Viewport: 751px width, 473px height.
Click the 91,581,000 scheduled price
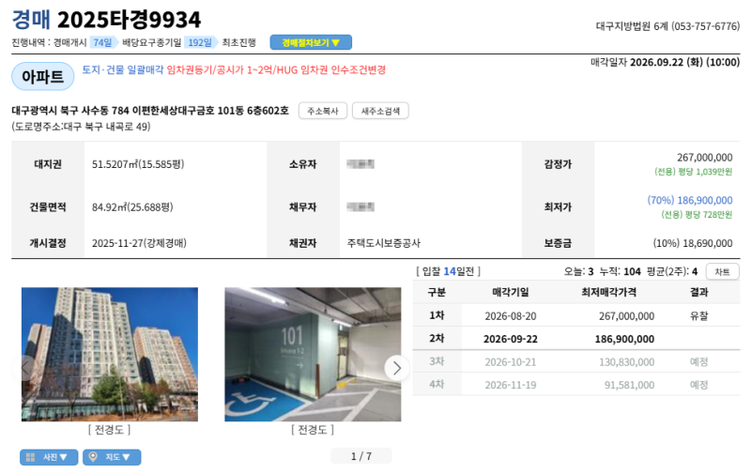629,385
